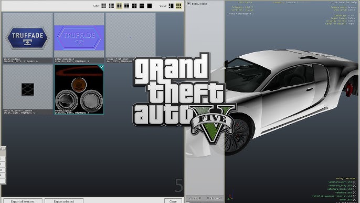The height and width of the screenshot is (203, 360).
Task: Click the vehshare_worn.ytd texture name
Action: point(340,182)
